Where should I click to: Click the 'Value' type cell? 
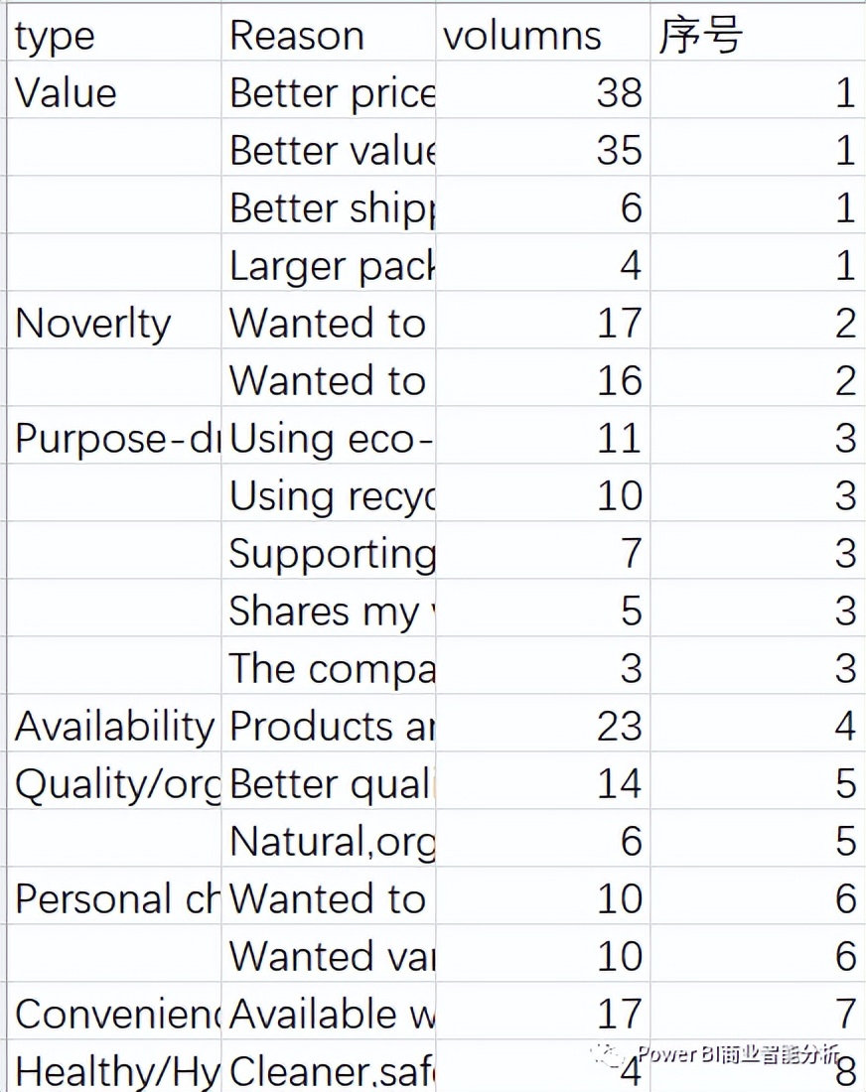(x=114, y=89)
